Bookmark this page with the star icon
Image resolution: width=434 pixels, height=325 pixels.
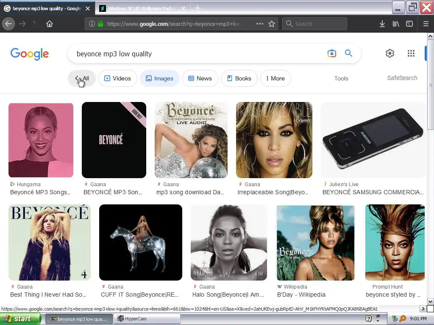pyautogui.click(x=272, y=24)
